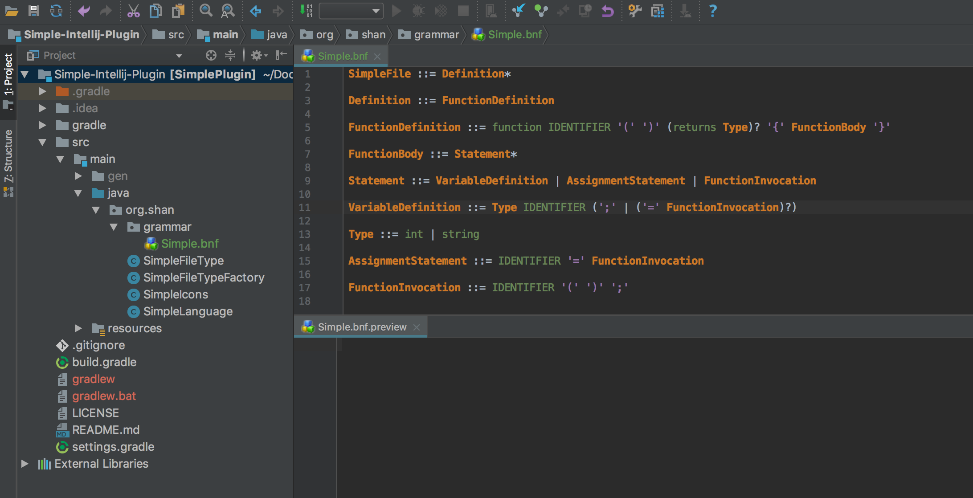
Task: Click the VCS Update Project blue arrow icon
Action: click(x=519, y=11)
